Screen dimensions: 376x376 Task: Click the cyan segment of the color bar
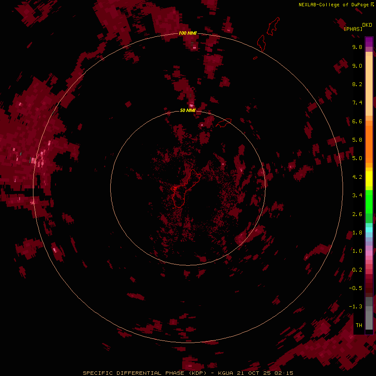[369, 230]
